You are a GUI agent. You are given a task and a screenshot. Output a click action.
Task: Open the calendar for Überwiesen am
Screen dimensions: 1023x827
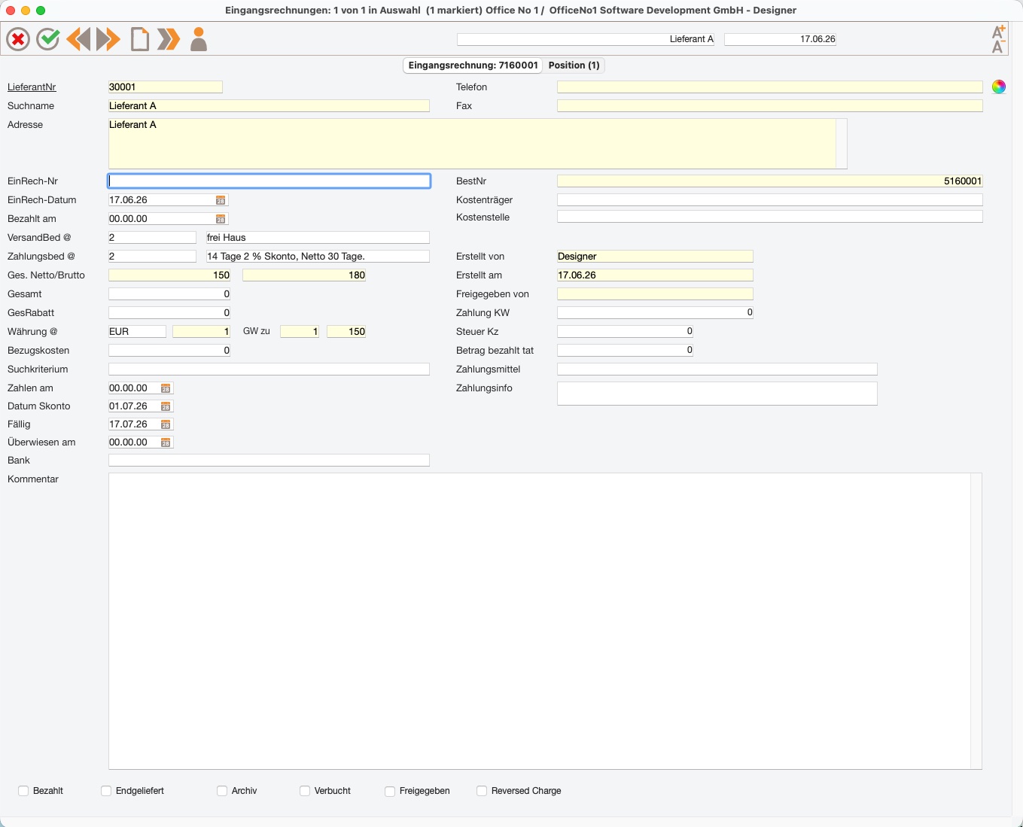coord(166,442)
